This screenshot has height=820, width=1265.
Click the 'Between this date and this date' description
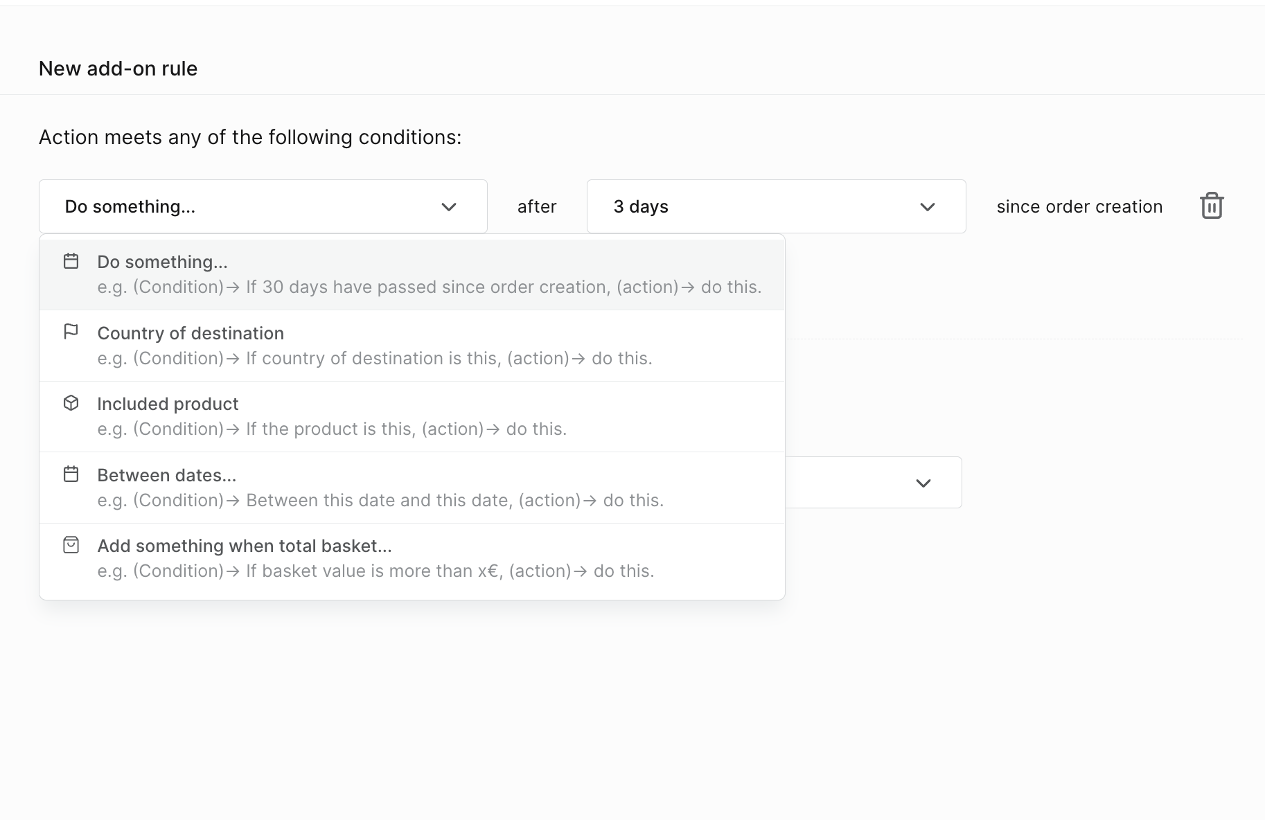pyautogui.click(x=380, y=500)
